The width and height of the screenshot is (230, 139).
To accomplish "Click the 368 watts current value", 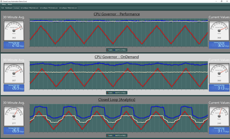I will coord(219,38).
